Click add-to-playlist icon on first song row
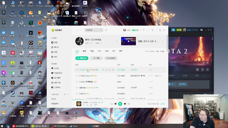The width and height of the screenshot is (228, 128). pyautogui.click(x=107, y=70)
